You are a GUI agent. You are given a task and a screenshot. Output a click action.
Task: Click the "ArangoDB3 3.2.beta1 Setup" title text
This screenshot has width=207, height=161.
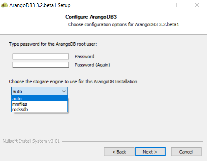[40, 5]
